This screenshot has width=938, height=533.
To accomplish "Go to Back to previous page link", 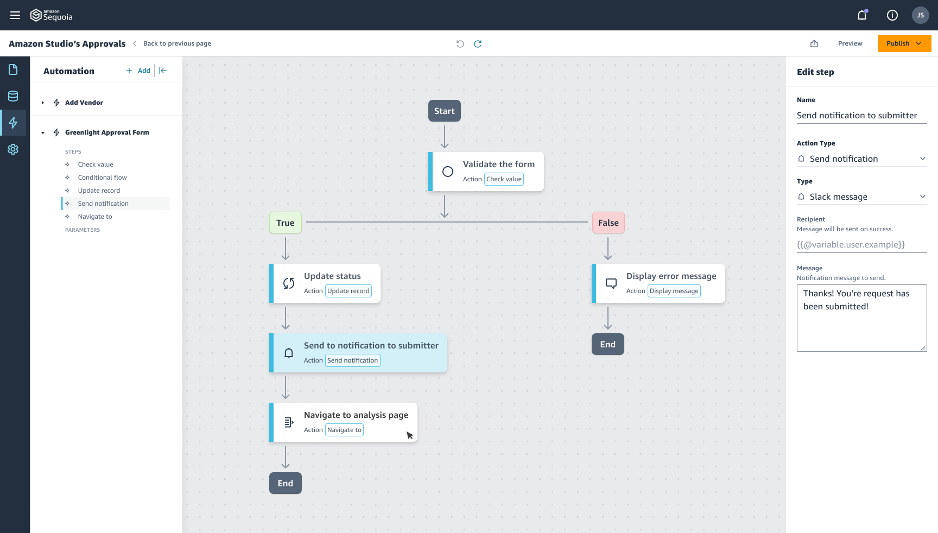I will pos(176,43).
